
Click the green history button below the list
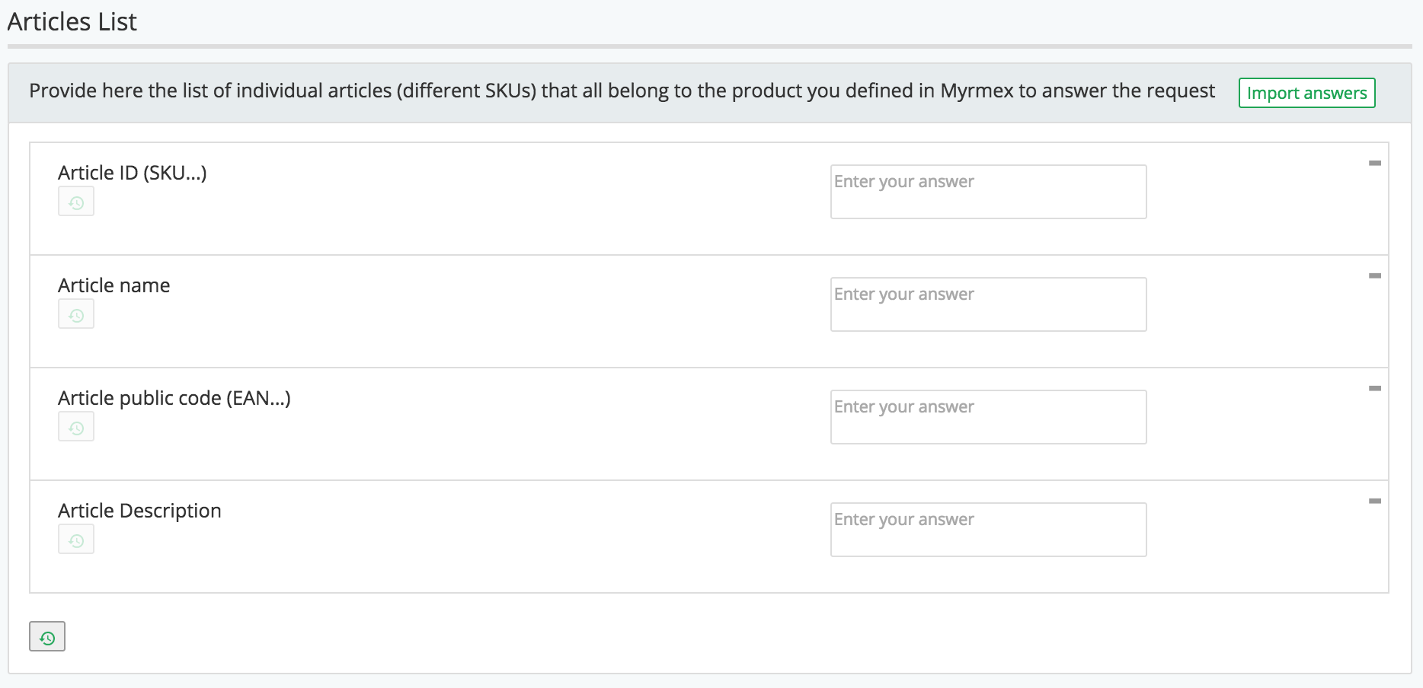pos(47,637)
